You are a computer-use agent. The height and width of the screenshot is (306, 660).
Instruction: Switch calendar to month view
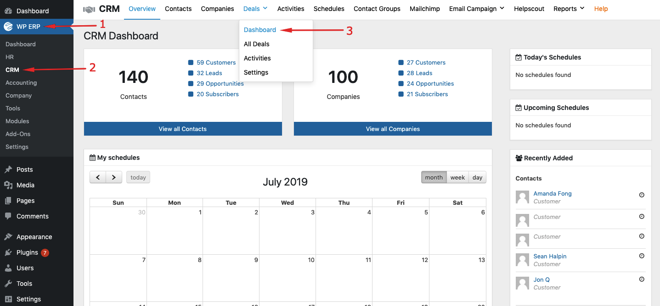click(x=434, y=177)
